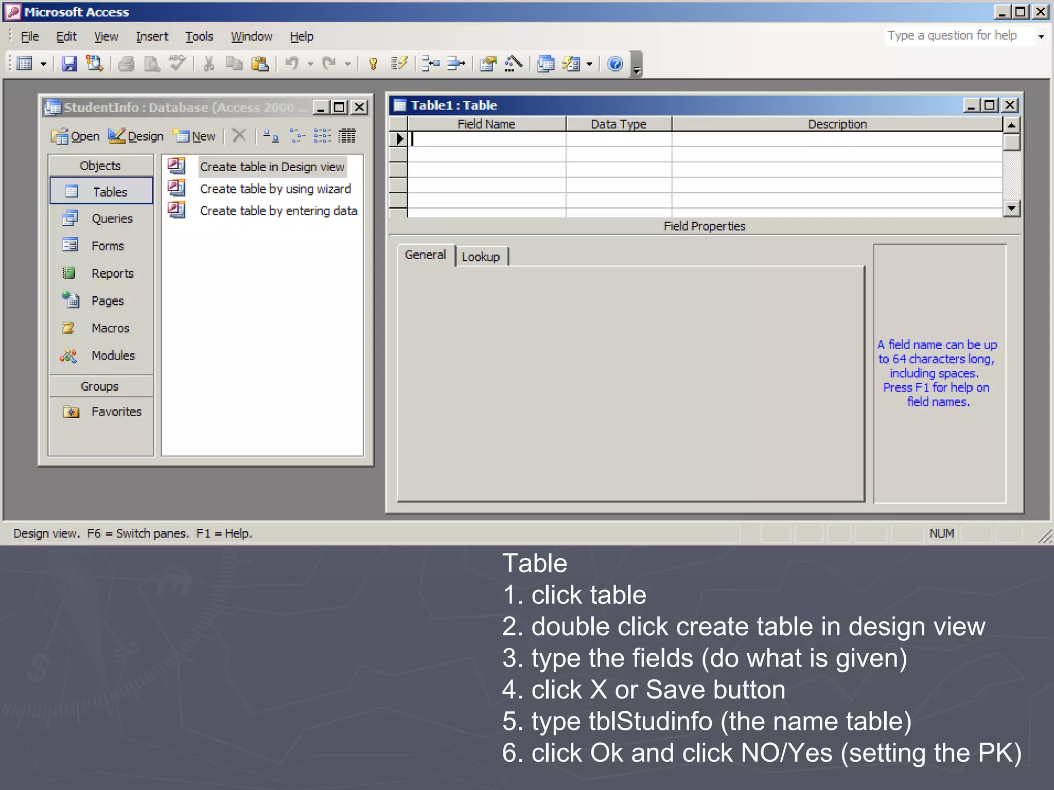1054x790 pixels.
Task: Open the Insert menu
Action: [152, 37]
